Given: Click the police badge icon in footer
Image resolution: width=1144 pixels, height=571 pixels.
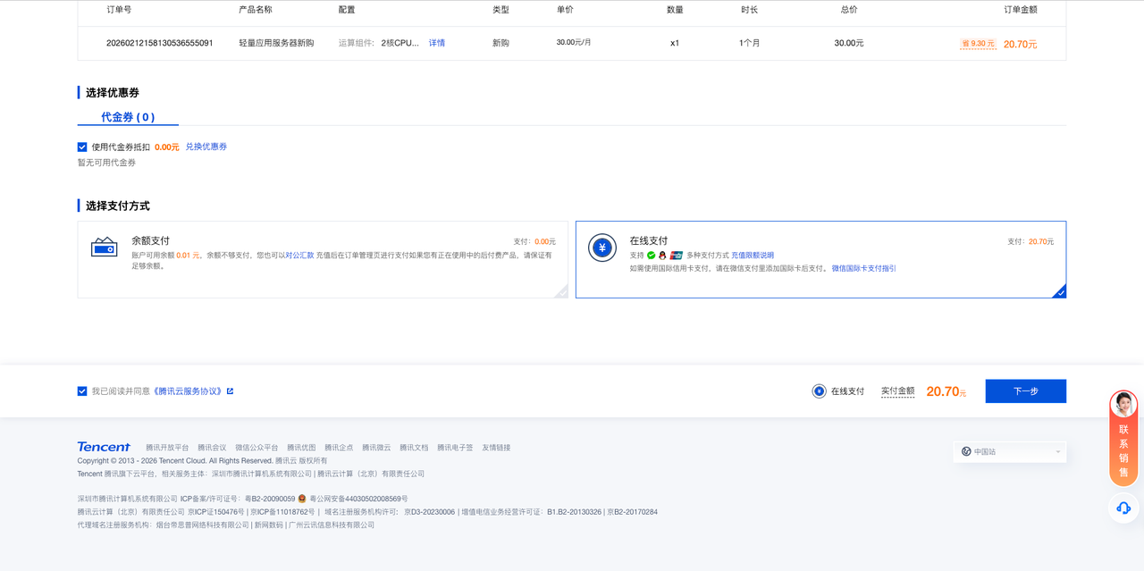Looking at the screenshot, I should coord(302,499).
